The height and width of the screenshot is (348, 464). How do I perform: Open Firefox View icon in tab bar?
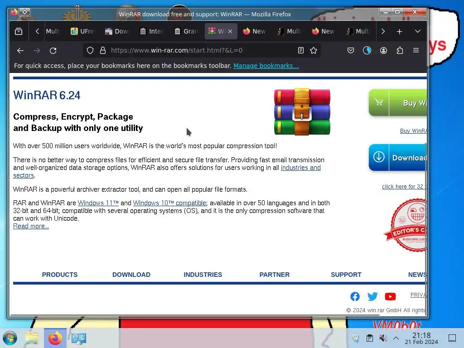click(x=19, y=31)
